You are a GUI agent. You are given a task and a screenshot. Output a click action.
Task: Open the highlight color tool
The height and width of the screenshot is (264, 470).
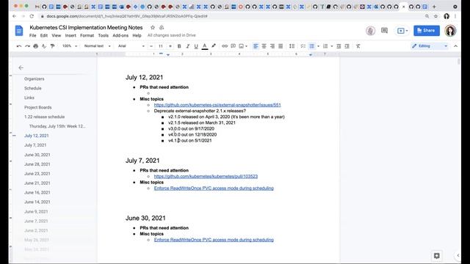click(x=214, y=46)
